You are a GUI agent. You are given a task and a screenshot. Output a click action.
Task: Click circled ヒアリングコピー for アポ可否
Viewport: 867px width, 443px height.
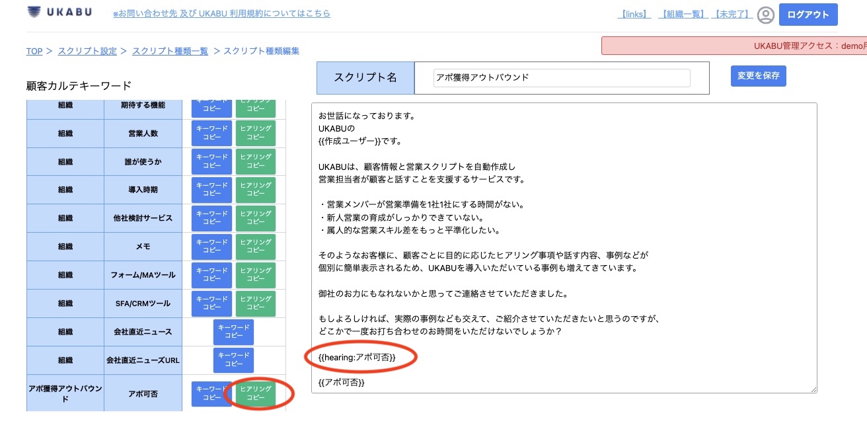tap(256, 393)
